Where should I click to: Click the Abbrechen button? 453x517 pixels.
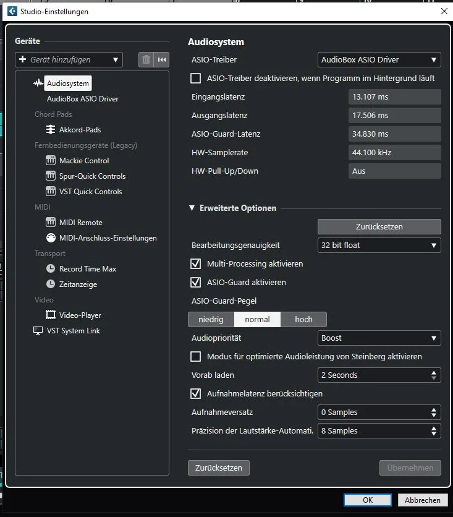[x=423, y=500]
